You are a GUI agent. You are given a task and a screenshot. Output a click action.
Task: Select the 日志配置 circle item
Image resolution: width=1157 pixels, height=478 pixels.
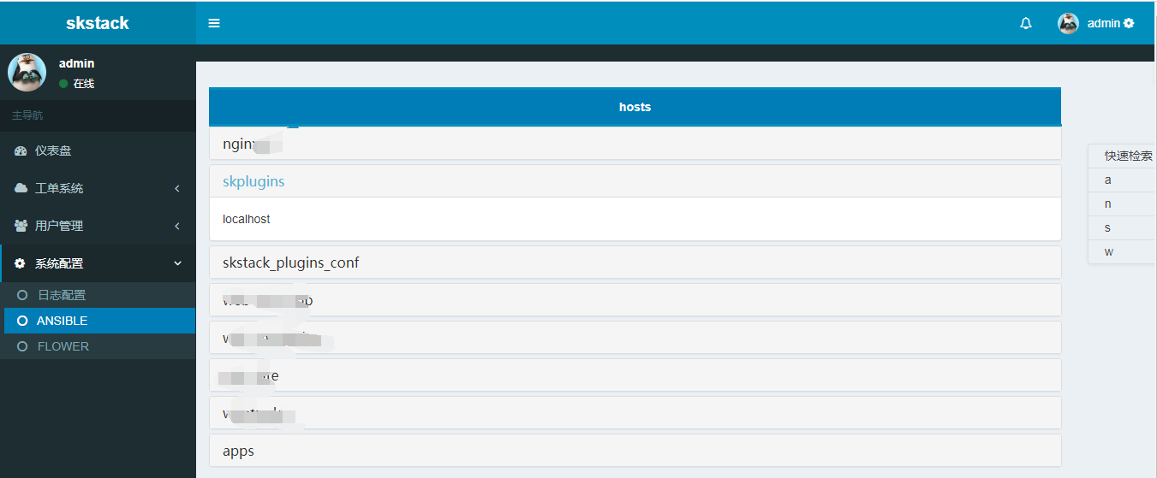tap(22, 295)
